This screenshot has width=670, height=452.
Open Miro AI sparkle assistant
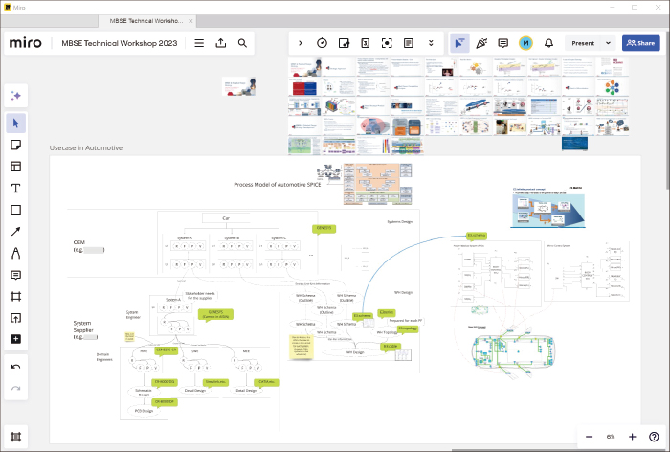pos(16,95)
